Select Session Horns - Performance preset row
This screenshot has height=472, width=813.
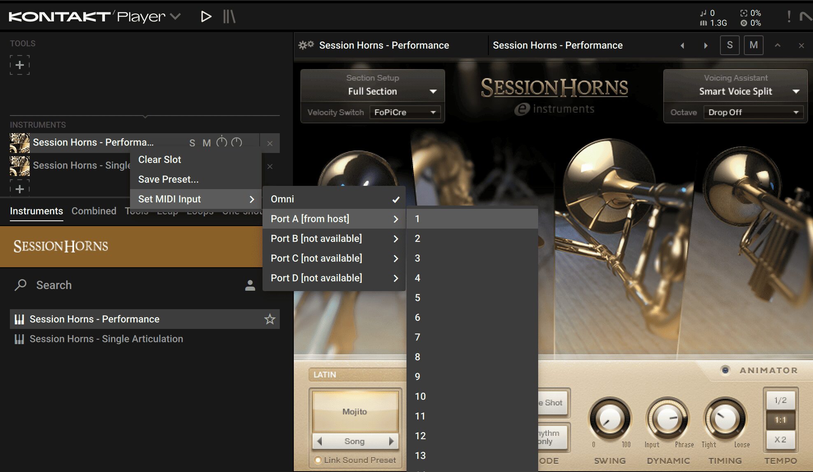(x=145, y=319)
